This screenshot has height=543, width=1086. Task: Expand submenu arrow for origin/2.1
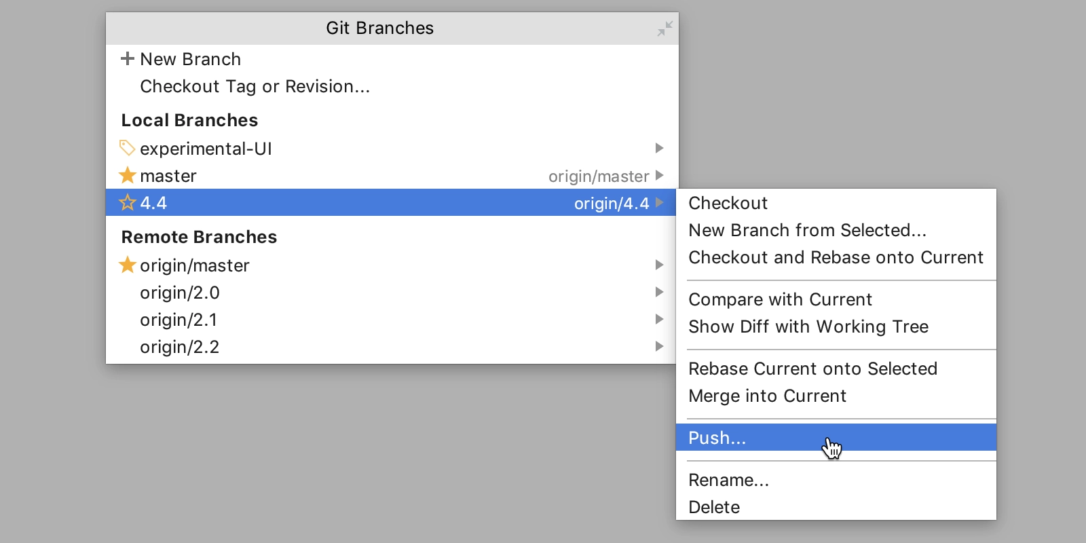pyautogui.click(x=659, y=319)
